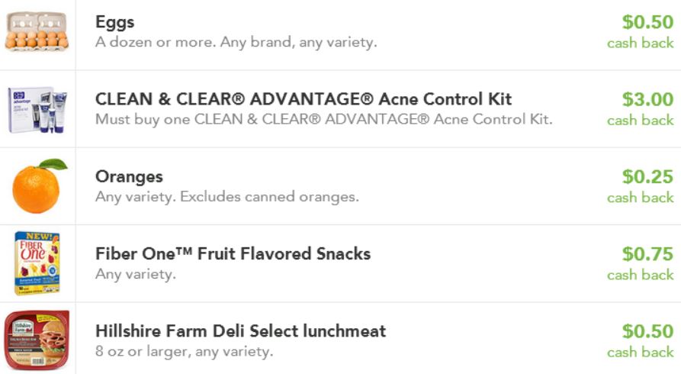The height and width of the screenshot is (374, 681).
Task: Click the Fiber One Fruit Flavored Snacks title
Action: point(233,253)
